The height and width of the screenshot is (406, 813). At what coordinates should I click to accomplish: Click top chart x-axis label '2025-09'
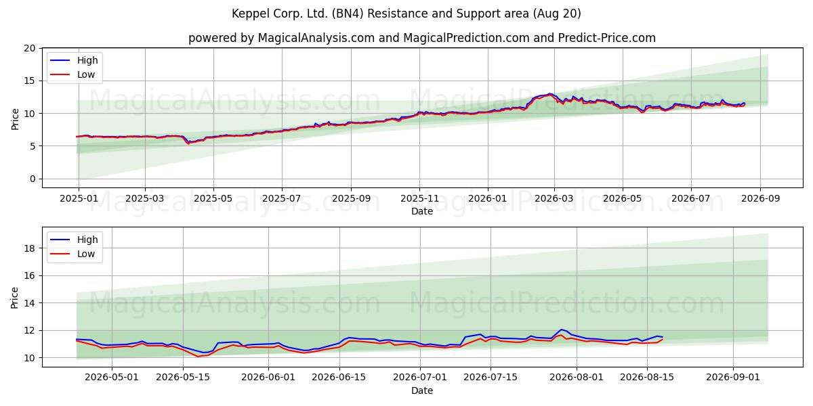click(x=351, y=198)
